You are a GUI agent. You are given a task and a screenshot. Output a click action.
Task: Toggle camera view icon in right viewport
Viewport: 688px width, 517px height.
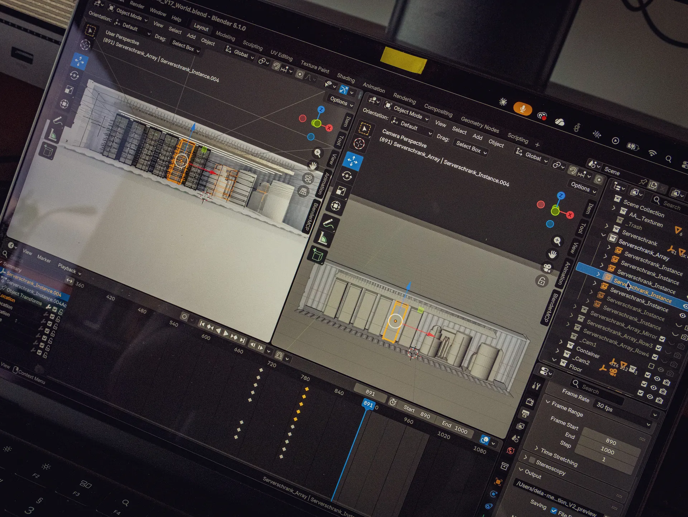pyautogui.click(x=547, y=267)
